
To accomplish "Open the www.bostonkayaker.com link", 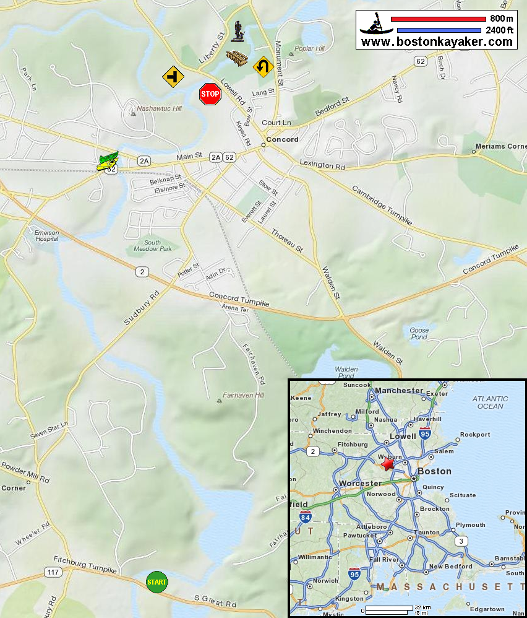I will [437, 41].
